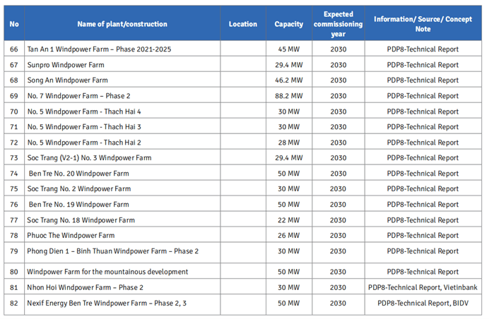Select the "Location" column header

243,24
